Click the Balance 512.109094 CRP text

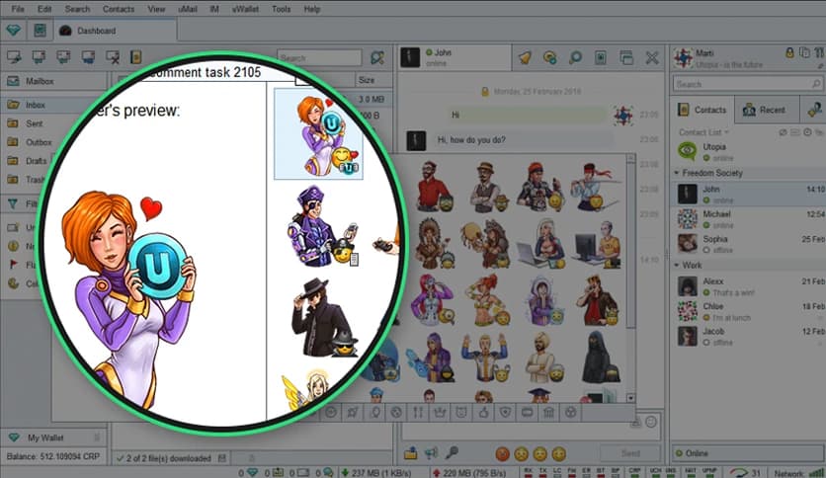[53, 456]
